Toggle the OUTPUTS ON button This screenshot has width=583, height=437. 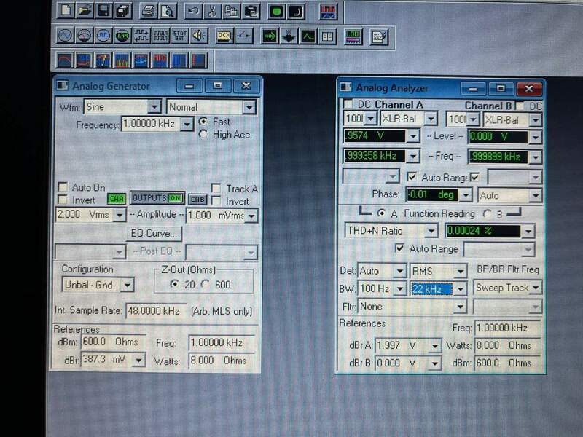157,199
